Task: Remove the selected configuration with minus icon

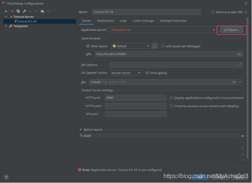Action: coord(12,11)
